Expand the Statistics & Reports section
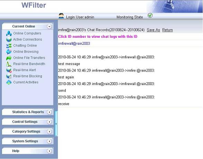The width and height of the screenshot is (203, 159). coord(49,112)
